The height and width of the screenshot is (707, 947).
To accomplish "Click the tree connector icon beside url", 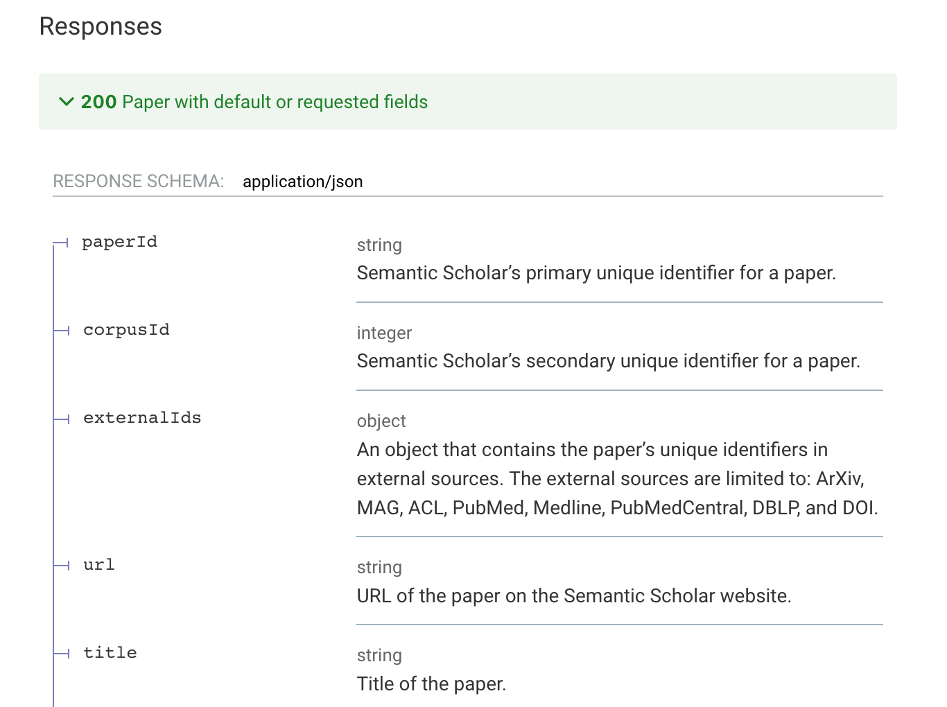I will [x=62, y=566].
